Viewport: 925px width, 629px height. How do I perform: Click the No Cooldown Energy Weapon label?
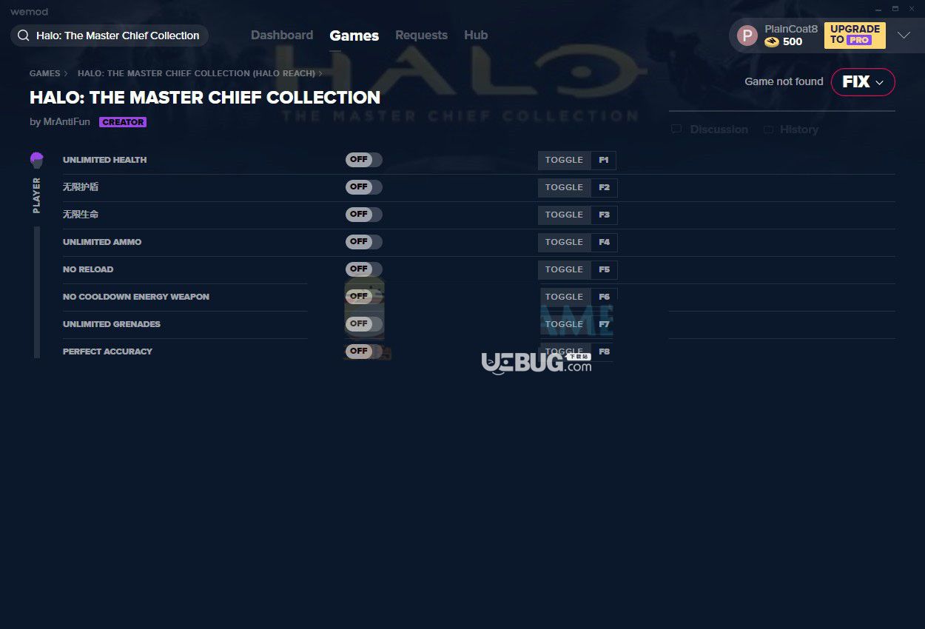(x=136, y=297)
